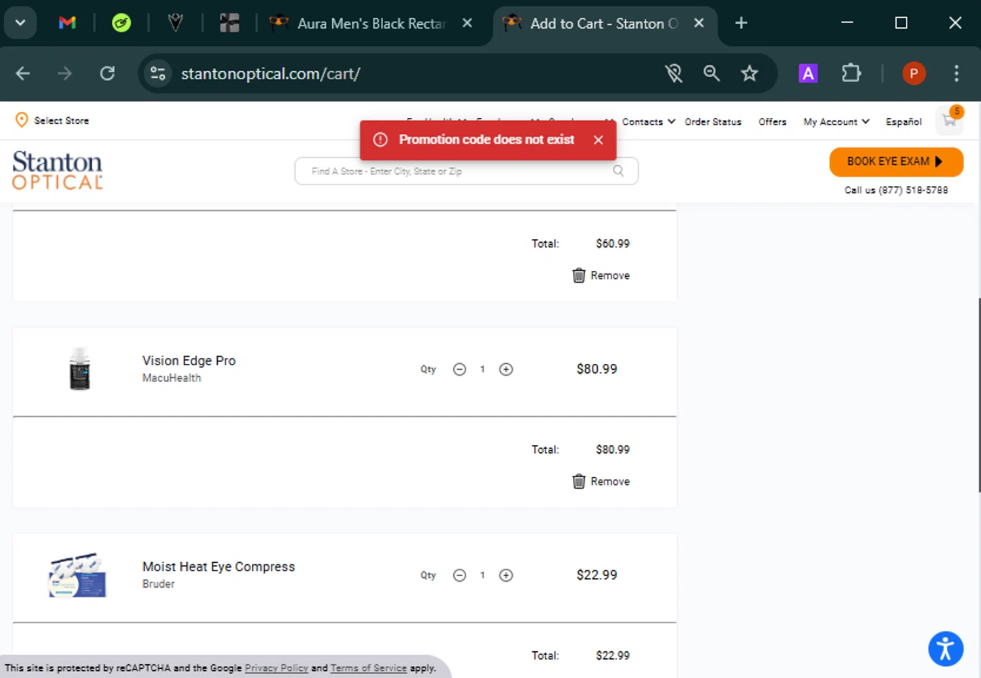Switch to Aura Men's Black Rectangle tab
This screenshot has height=678, width=981.
[x=371, y=24]
